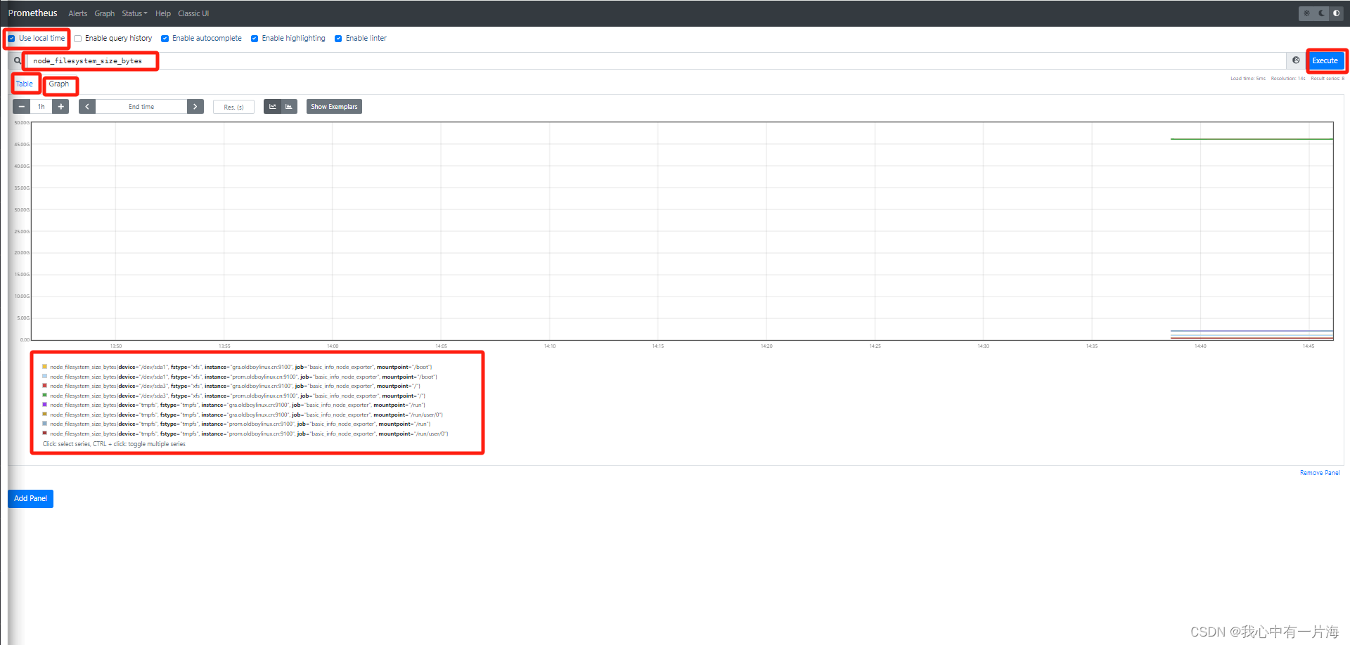Select legend series gra.oldboylinux.cn mountpoint /run
This screenshot has height=645, width=1350.
pyautogui.click(x=238, y=405)
